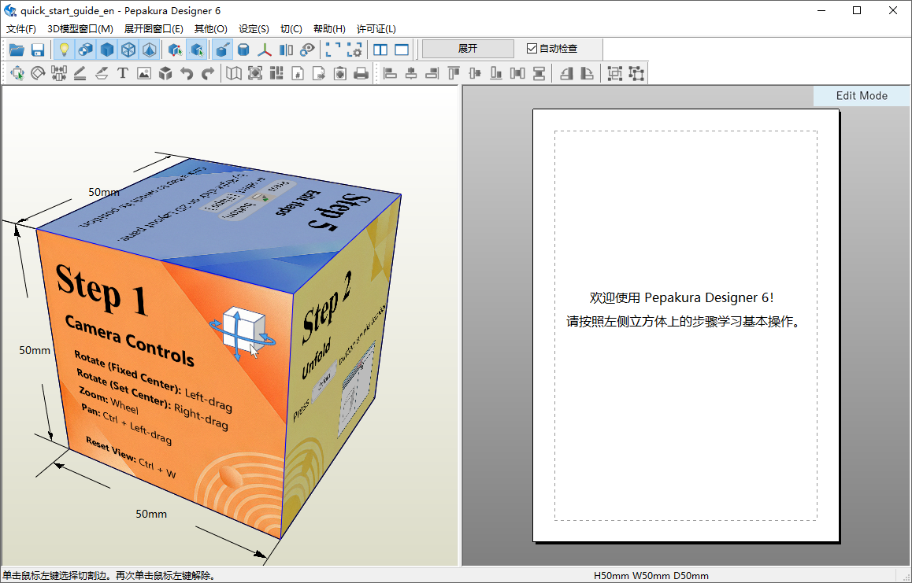Screen dimensions: 912x583
Task: Toggle the two-pane split view icon
Action: 379,48
